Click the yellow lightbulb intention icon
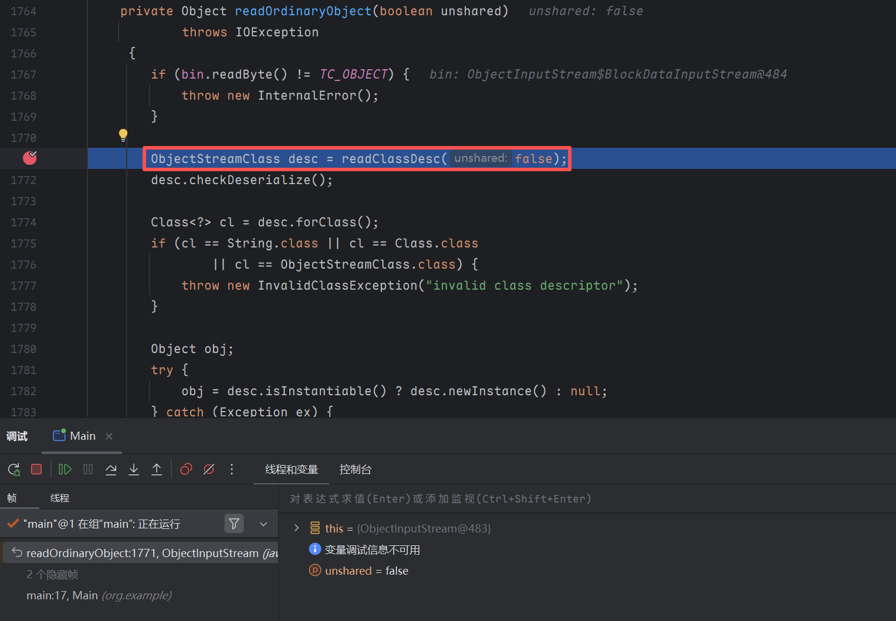 [x=123, y=135]
